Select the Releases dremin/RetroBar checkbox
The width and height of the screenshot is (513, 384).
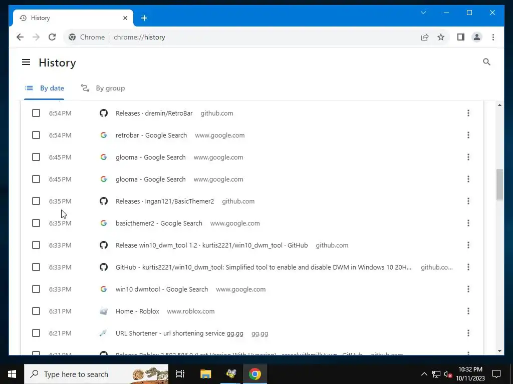coord(36,113)
